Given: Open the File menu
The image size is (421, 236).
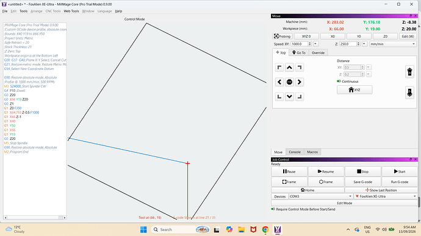Looking at the screenshot, I should click(5, 11).
